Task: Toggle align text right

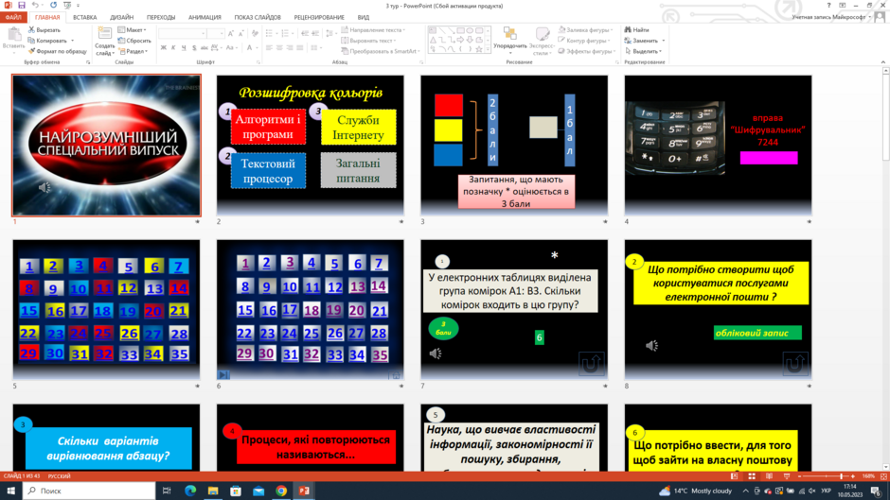Action: coord(290,48)
